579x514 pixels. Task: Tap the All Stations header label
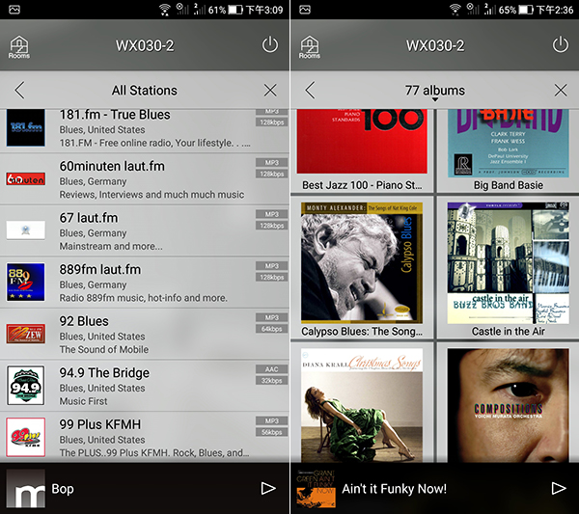click(x=145, y=90)
